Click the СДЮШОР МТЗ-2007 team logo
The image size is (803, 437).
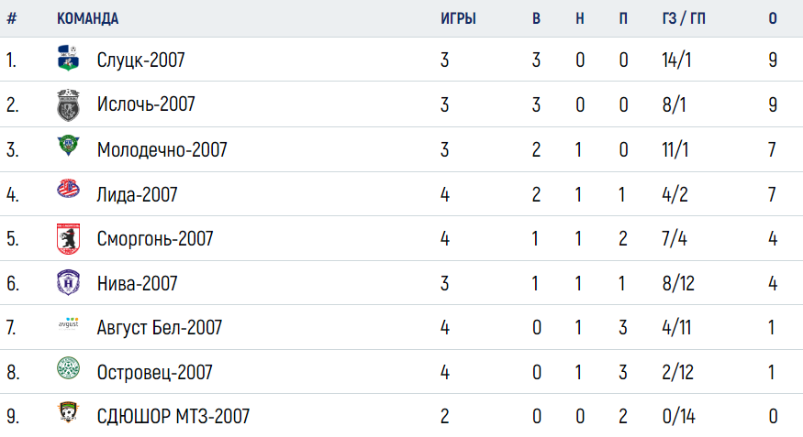(x=68, y=411)
